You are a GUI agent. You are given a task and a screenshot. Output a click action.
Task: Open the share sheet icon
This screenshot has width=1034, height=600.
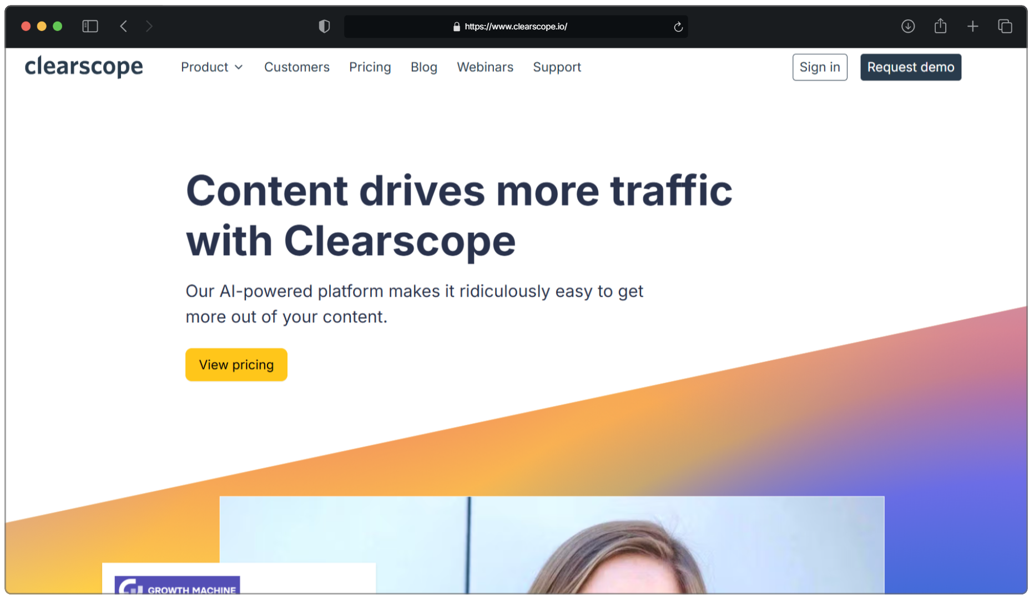pos(940,26)
